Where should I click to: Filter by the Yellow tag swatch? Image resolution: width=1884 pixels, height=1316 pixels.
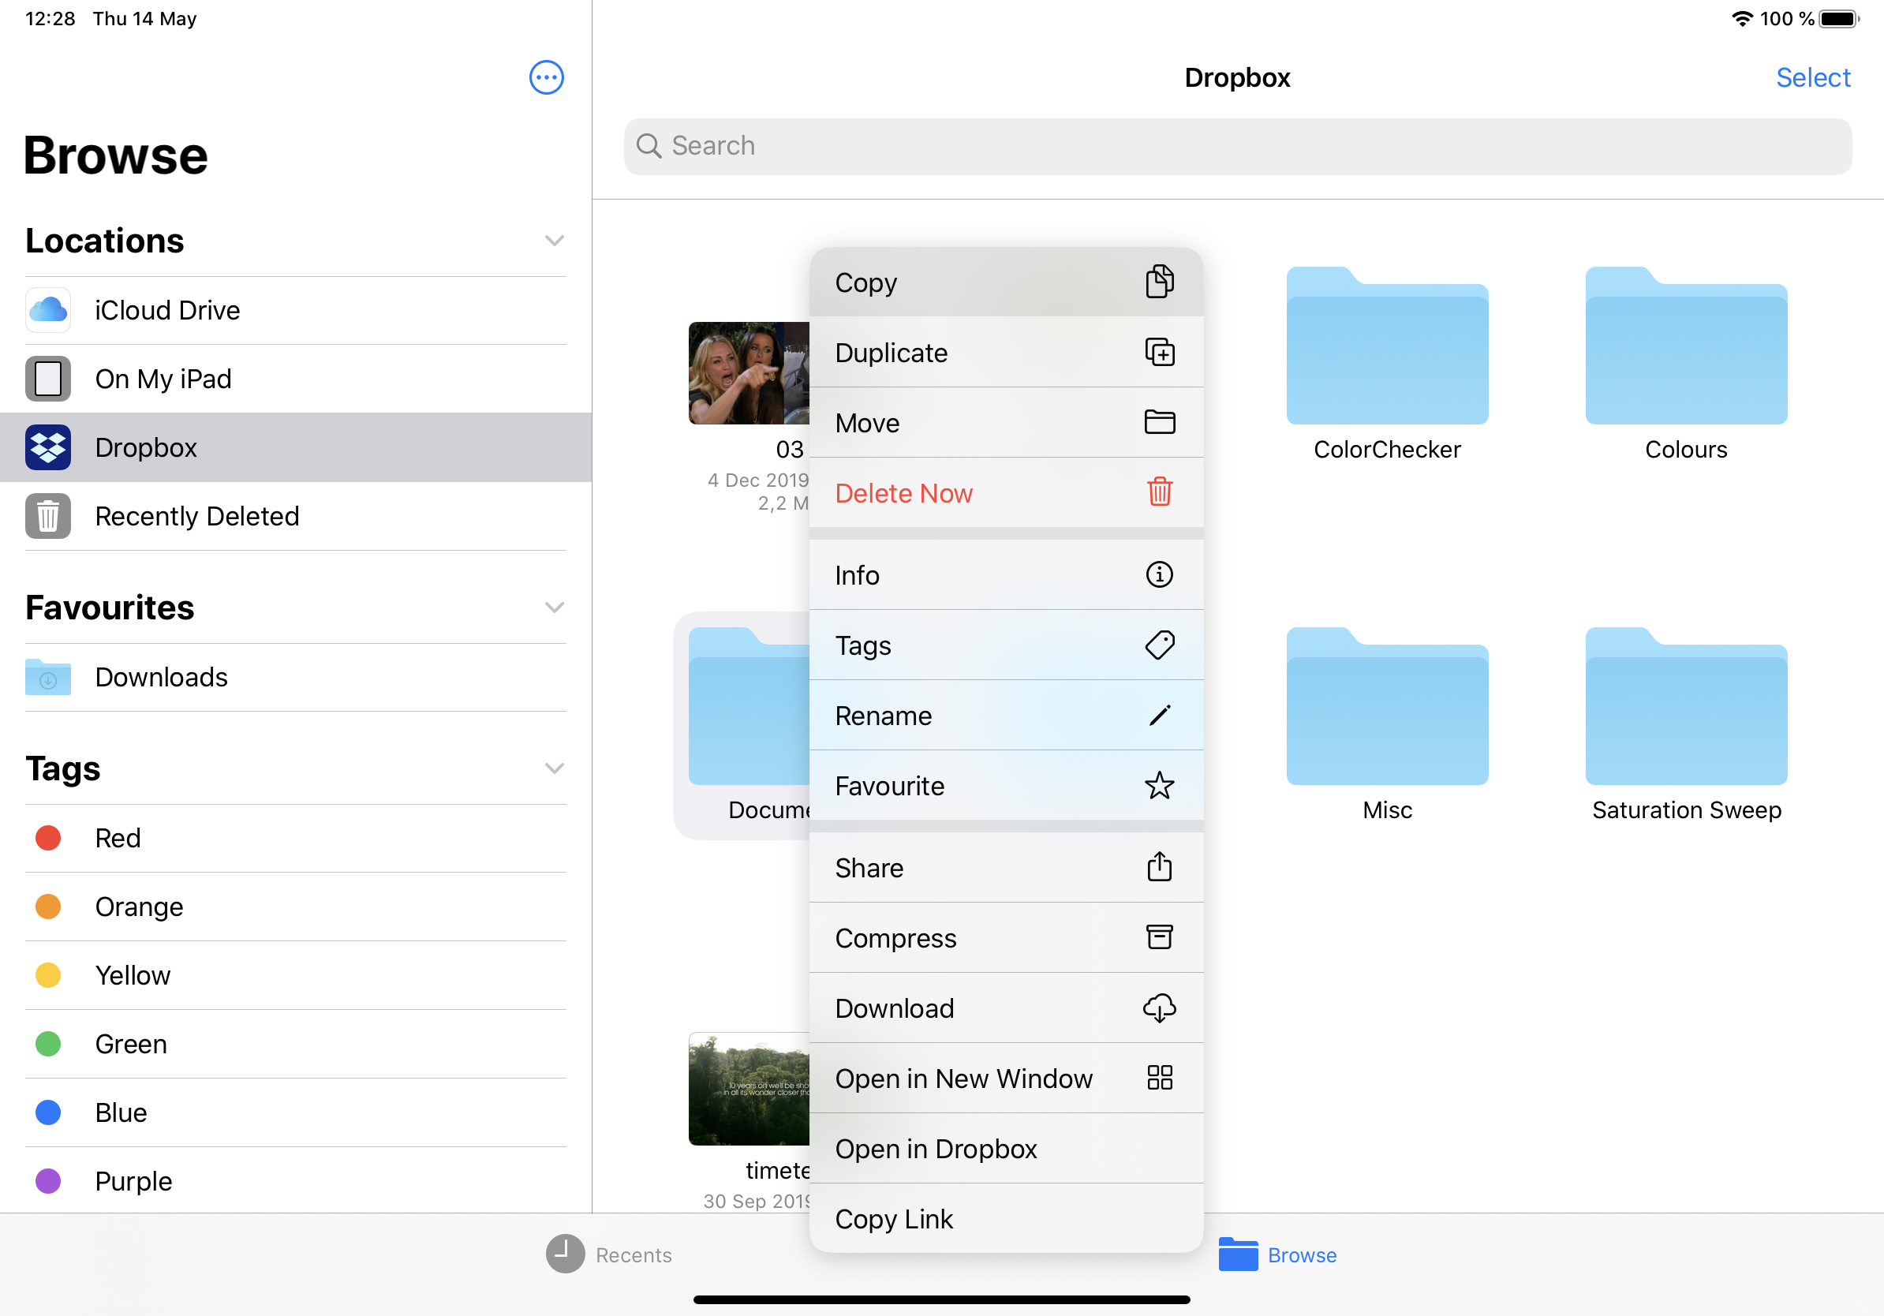coord(48,974)
